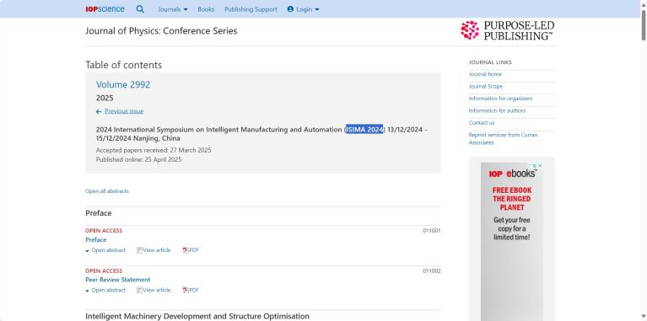Expand the Login dropdown arrow

[317, 9]
